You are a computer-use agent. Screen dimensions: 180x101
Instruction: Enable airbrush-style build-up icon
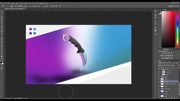(x=47, y=6)
